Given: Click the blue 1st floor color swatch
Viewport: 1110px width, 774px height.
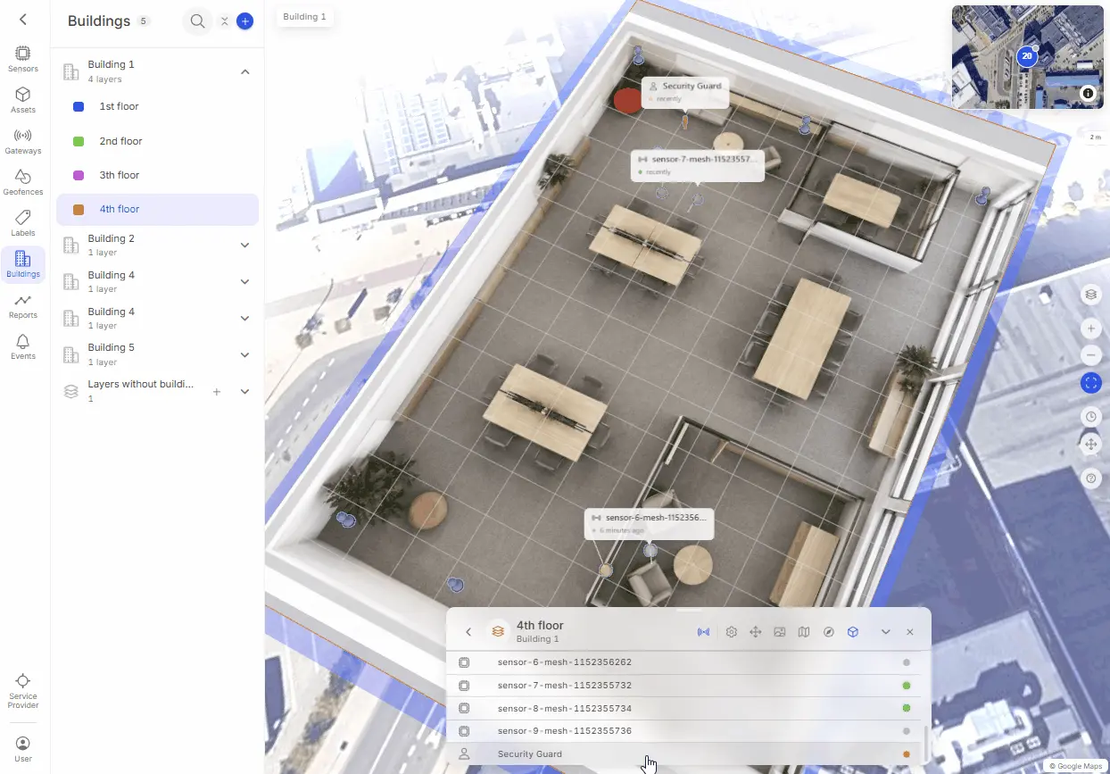Looking at the screenshot, I should point(79,107).
